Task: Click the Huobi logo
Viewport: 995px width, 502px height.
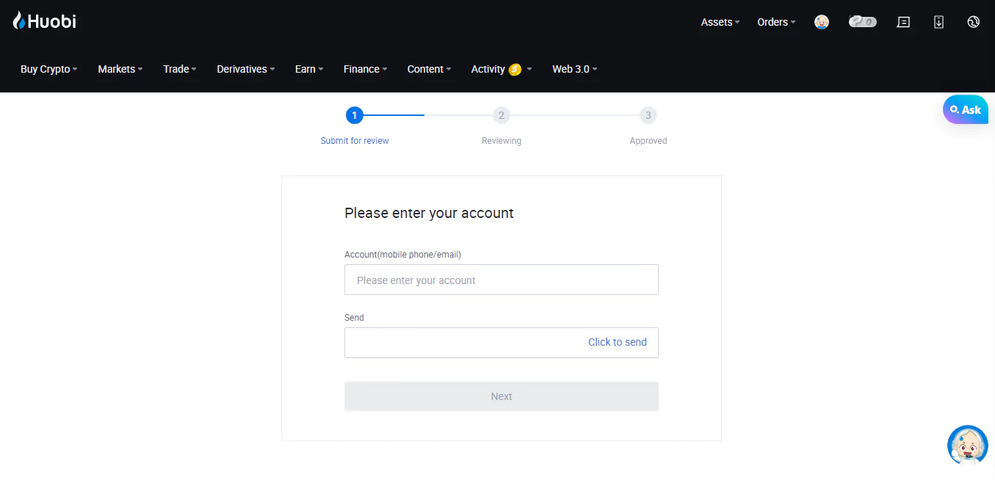Action: pyautogui.click(x=44, y=21)
